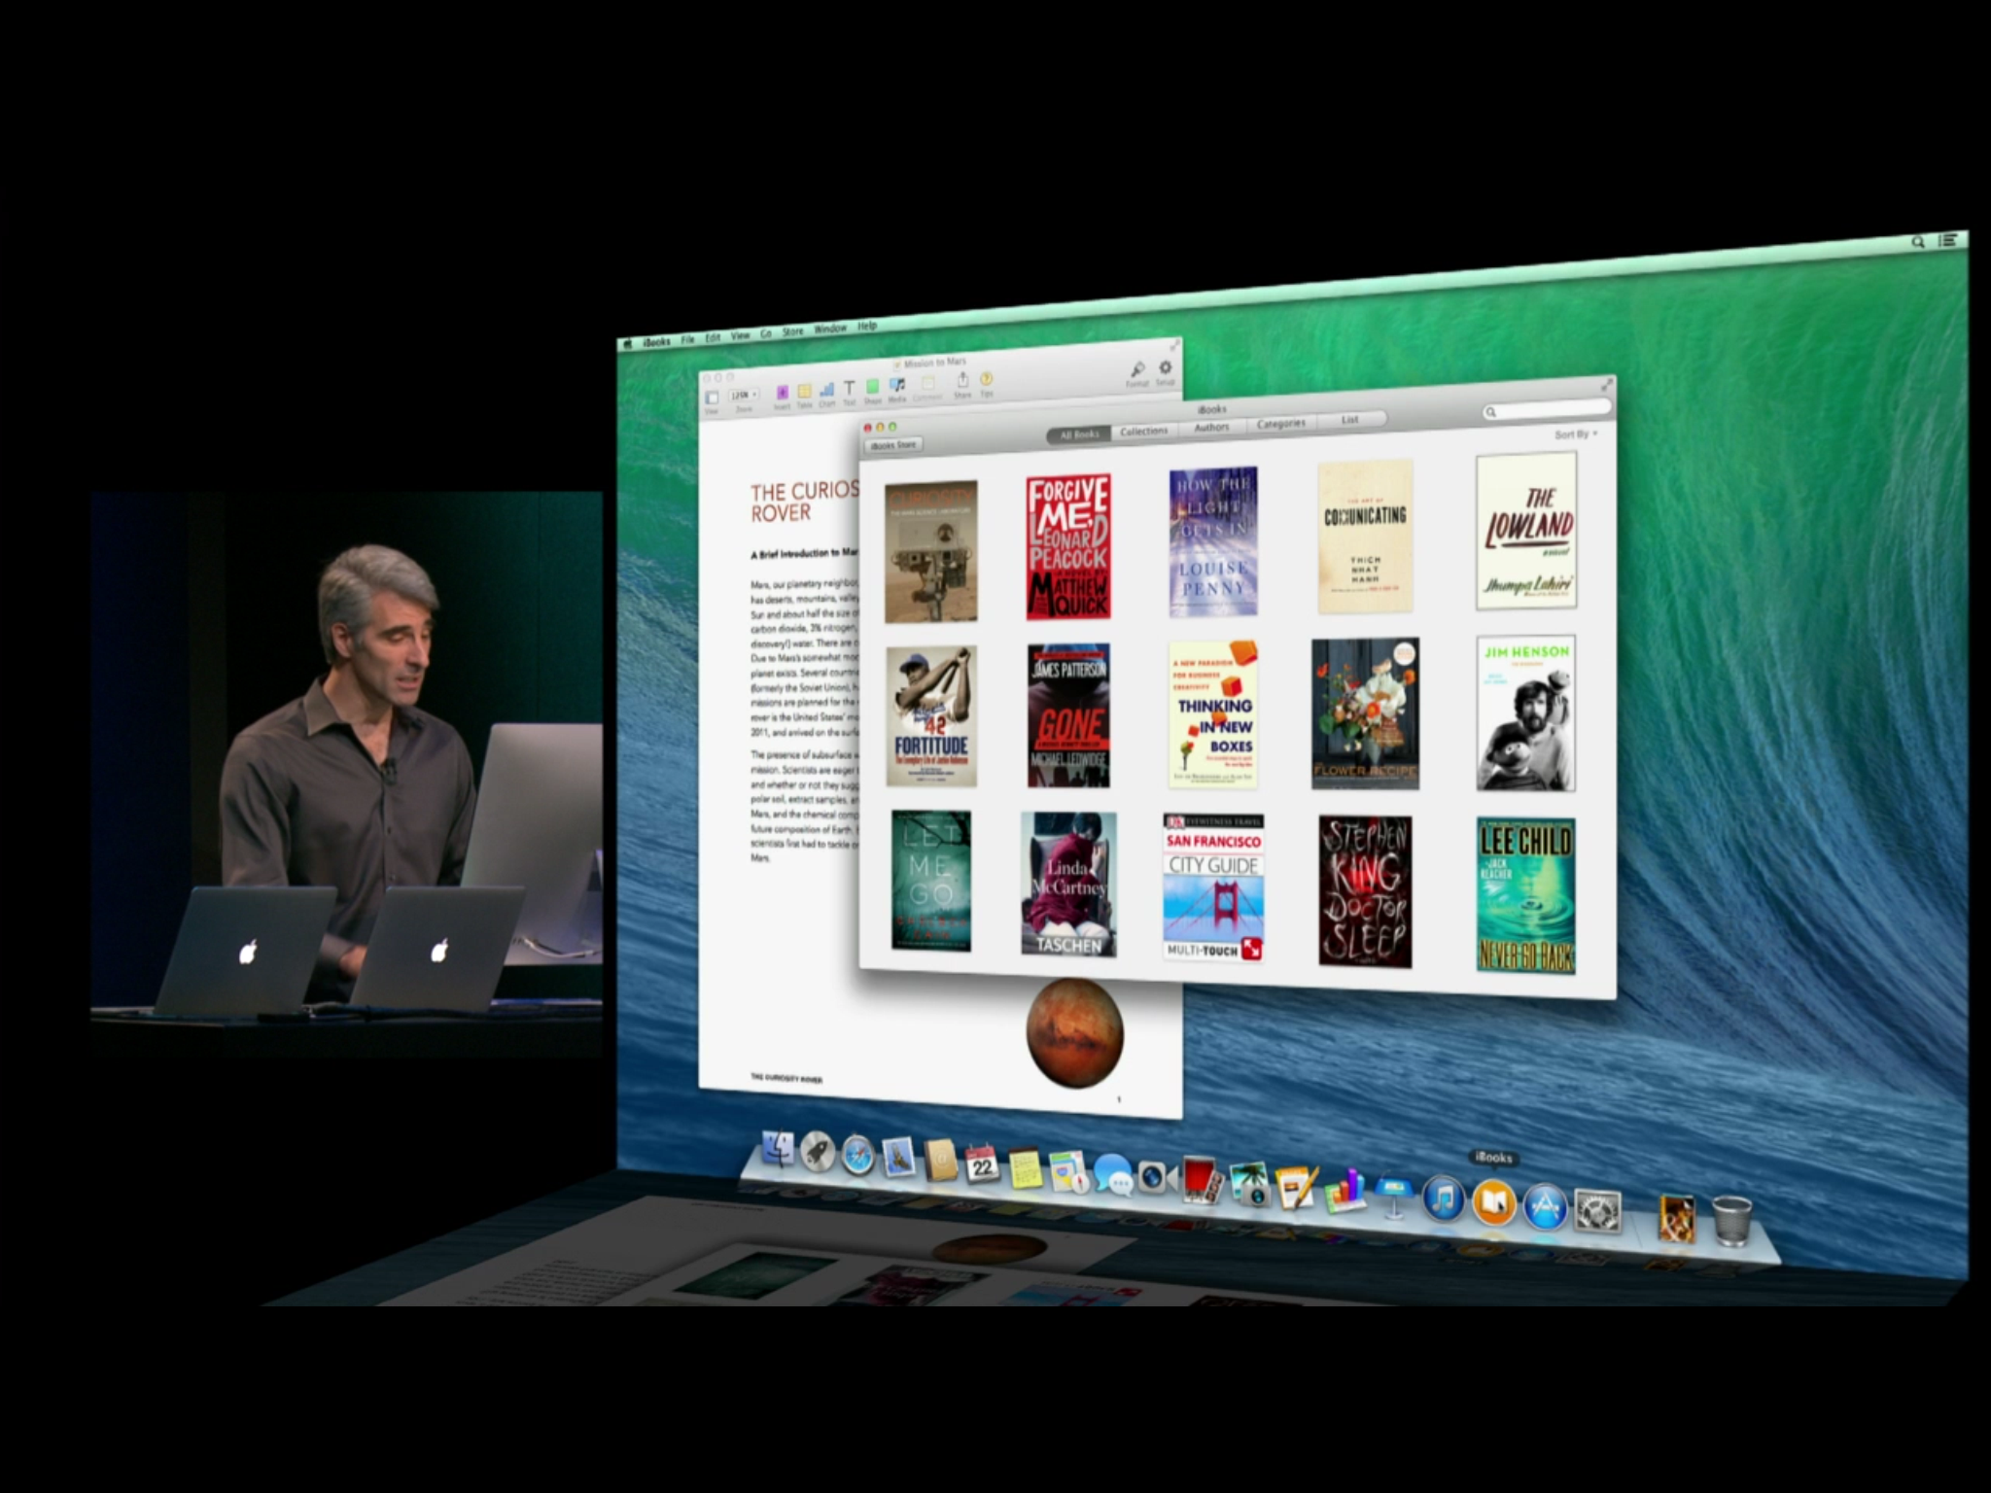Click the Chart icon in Pages toolbar
The height and width of the screenshot is (1493, 1991).
tap(827, 390)
